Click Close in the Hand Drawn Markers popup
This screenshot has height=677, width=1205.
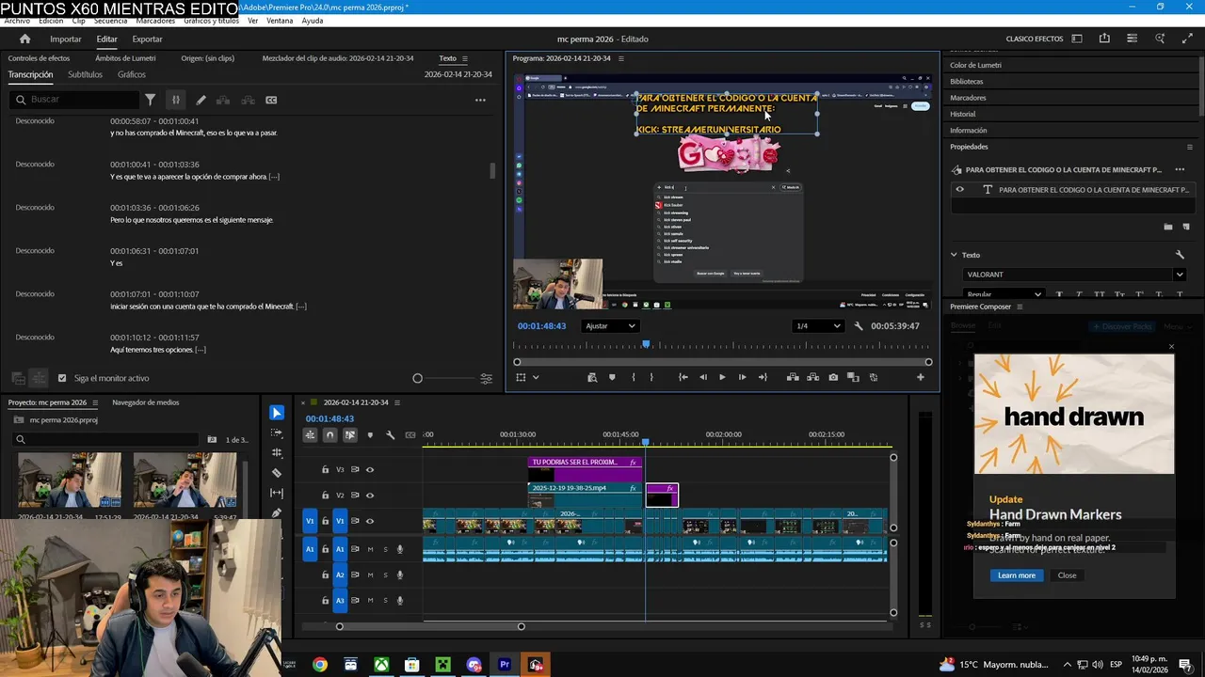1067,575
